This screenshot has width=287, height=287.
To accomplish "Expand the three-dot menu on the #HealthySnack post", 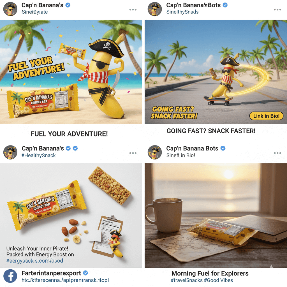I will point(133,153).
